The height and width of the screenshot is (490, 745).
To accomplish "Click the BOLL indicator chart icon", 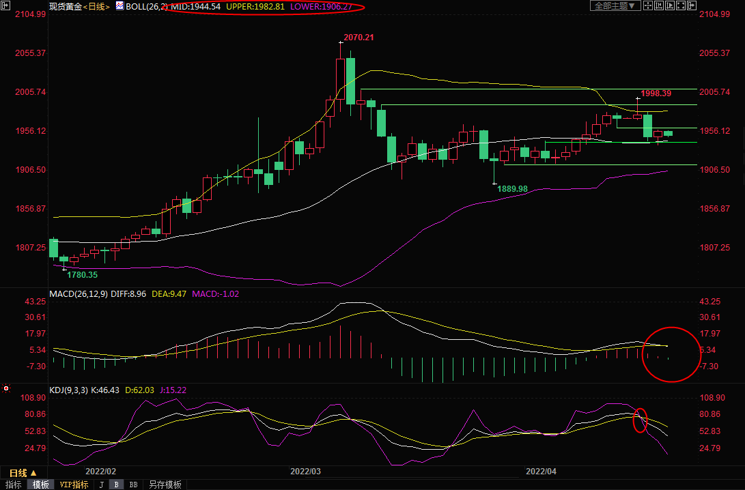I will click(x=120, y=6).
